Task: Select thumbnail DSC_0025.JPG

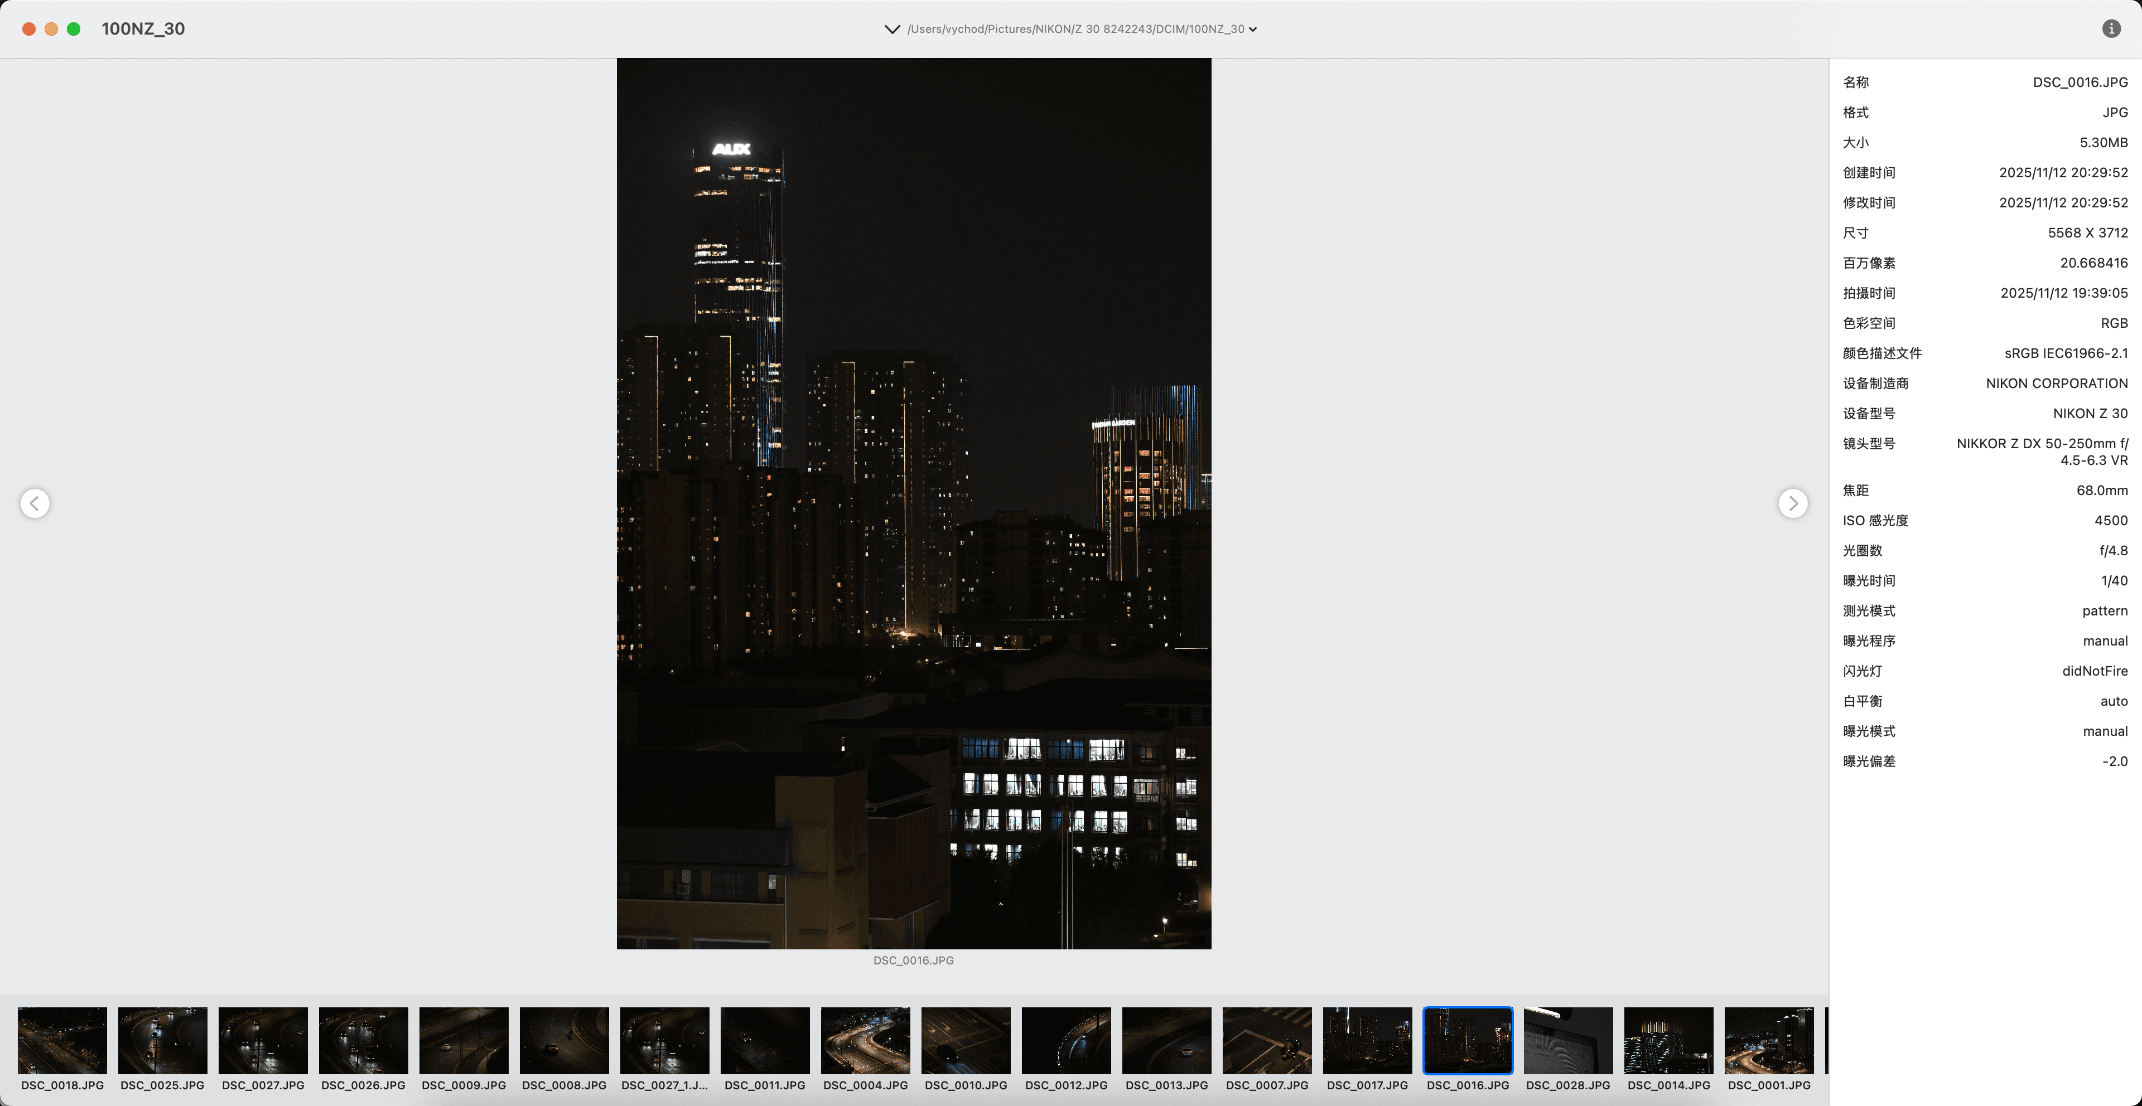Action: [x=163, y=1040]
